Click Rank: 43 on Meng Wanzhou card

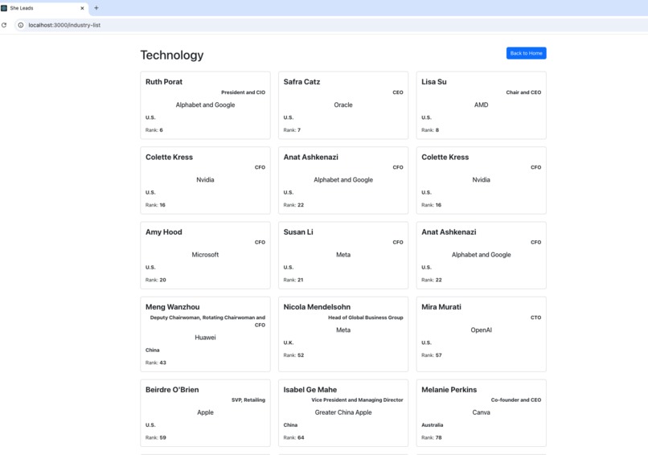[155, 363]
